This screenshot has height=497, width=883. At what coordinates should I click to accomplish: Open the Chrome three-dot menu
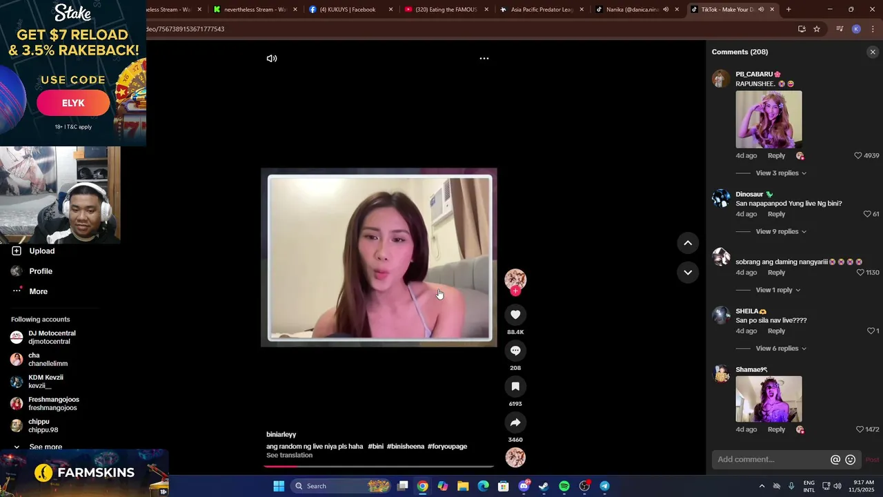click(873, 29)
